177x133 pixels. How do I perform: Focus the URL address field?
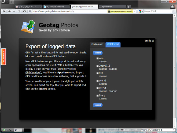tap(70, 11)
